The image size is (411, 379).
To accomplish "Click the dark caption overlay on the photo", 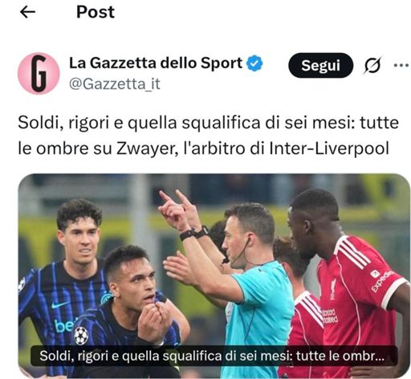I will 214,357.
